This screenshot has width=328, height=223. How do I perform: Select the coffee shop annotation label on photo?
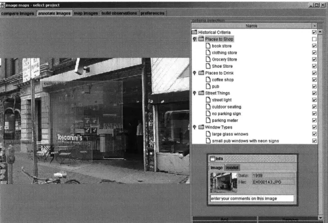[x=55, y=83]
